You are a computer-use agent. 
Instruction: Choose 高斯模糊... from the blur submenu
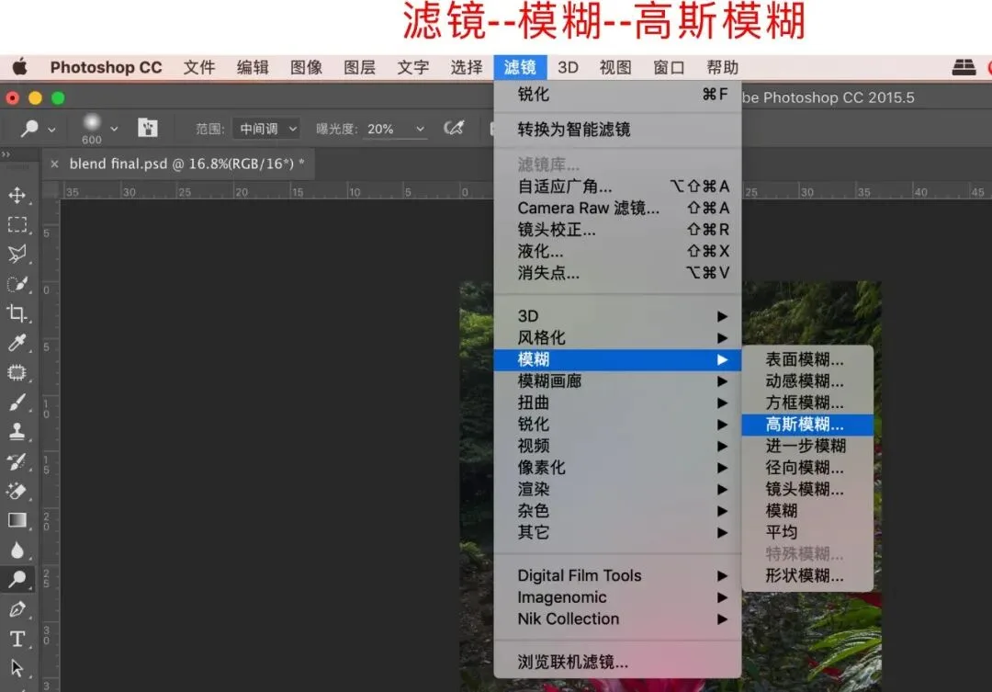point(807,425)
